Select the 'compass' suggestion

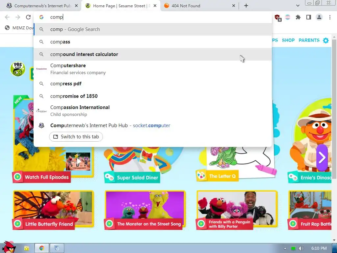153,42
